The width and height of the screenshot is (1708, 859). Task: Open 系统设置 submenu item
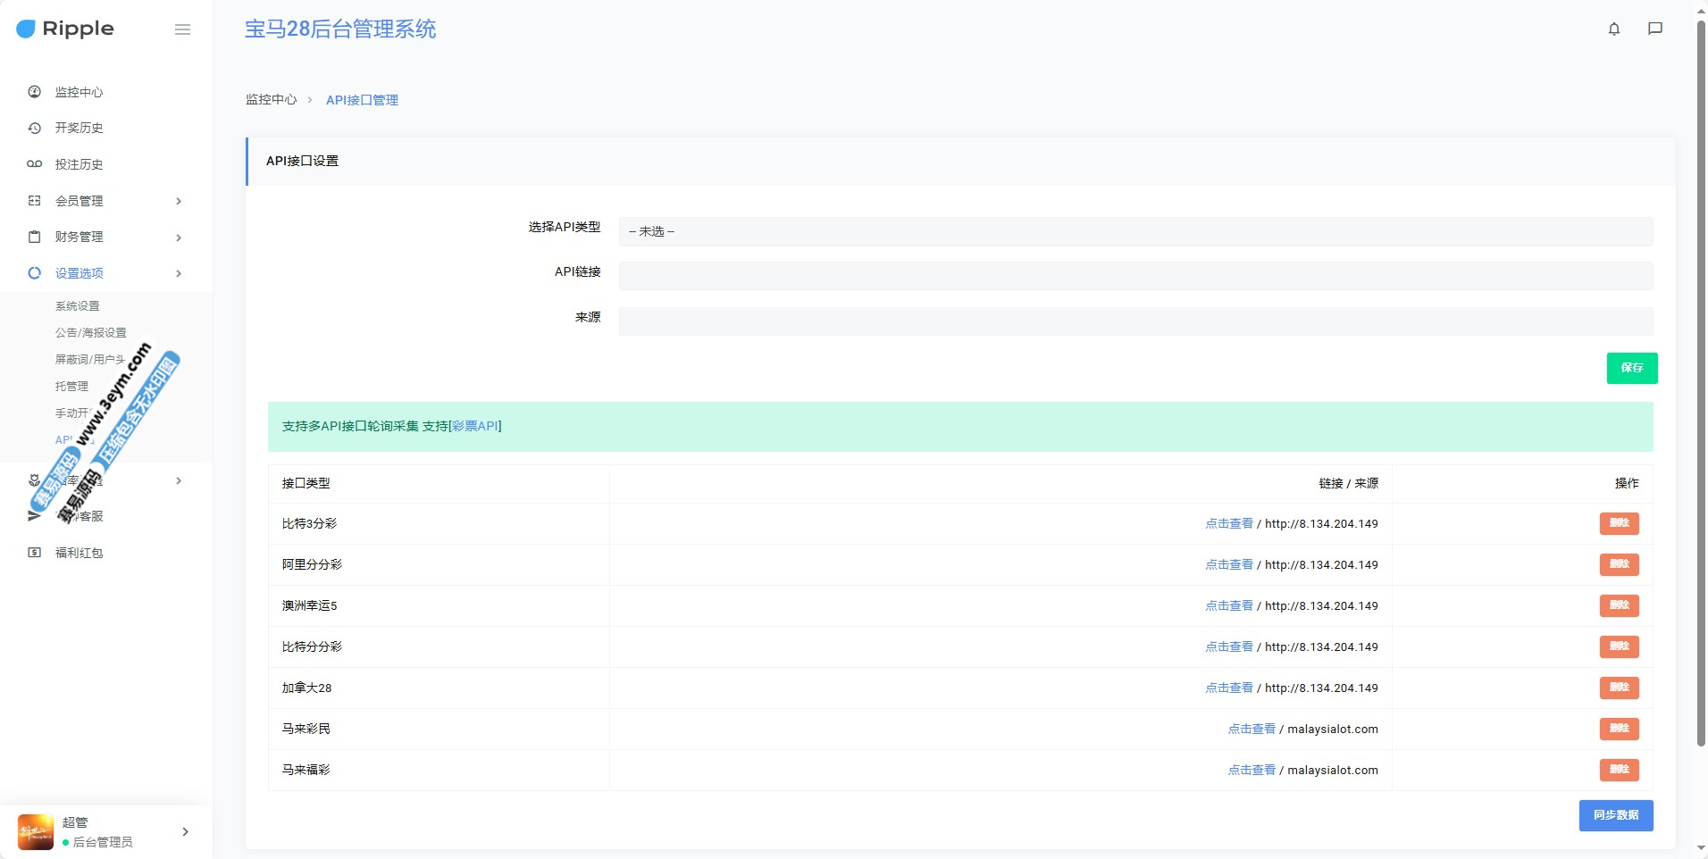tap(78, 306)
